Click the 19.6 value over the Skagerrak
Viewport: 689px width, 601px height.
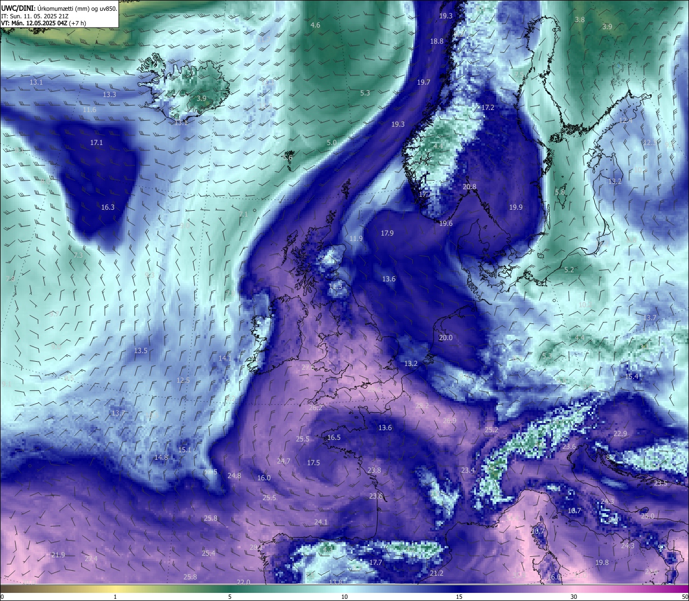(x=446, y=224)
